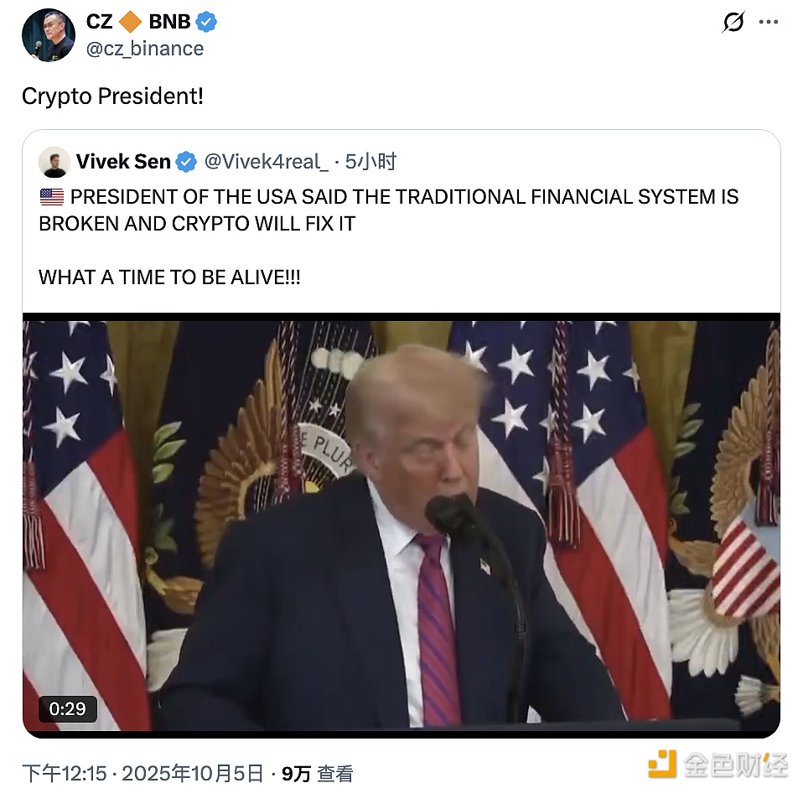Click the US flag emoji in quoted post

click(x=52, y=196)
